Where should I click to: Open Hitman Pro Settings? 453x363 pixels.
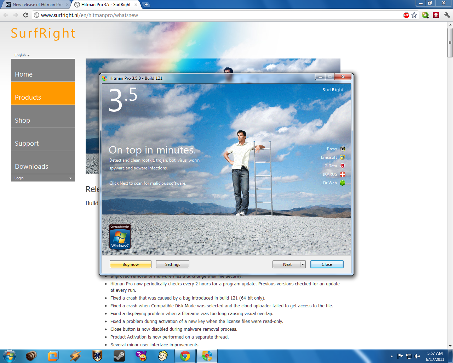(173, 264)
